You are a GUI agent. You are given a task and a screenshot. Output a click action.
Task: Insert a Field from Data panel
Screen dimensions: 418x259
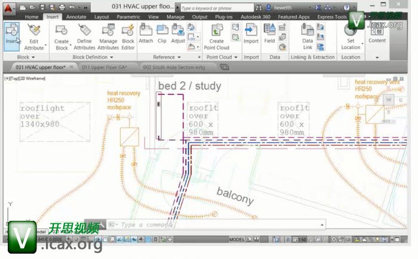(x=269, y=31)
